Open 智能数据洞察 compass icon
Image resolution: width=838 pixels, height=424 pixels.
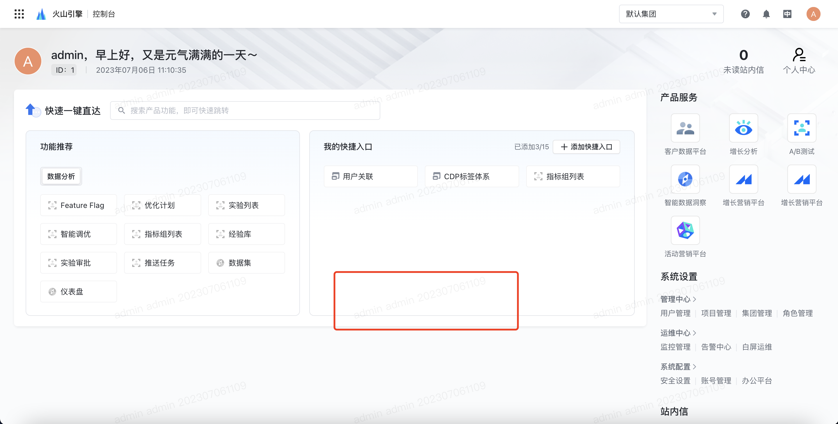point(685,179)
